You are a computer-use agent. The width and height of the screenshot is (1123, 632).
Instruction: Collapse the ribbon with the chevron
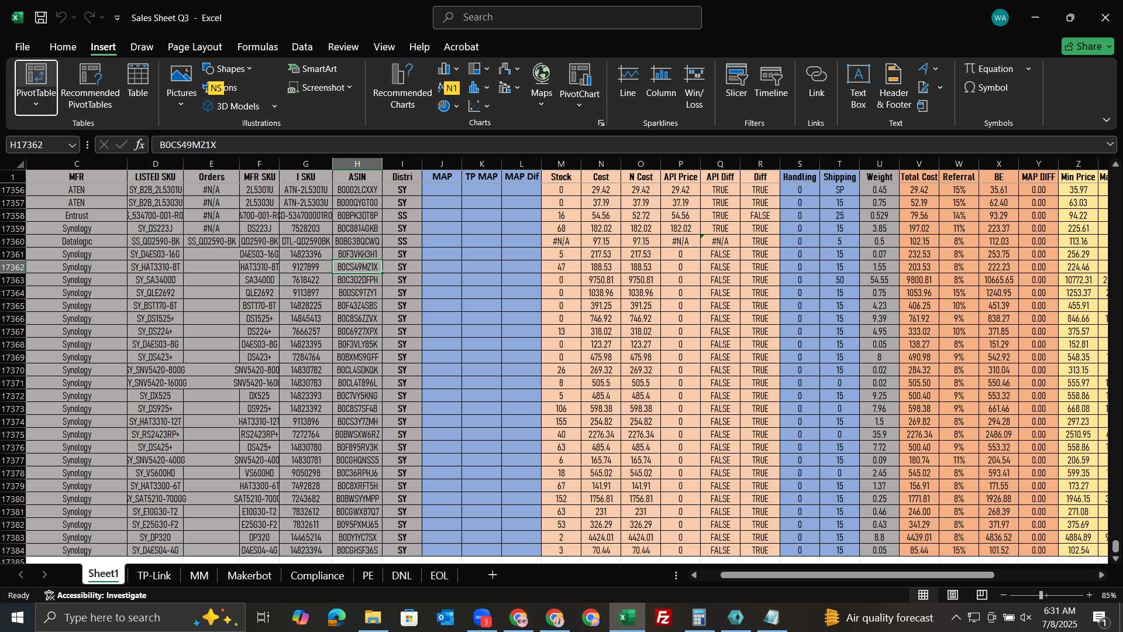[1106, 120]
